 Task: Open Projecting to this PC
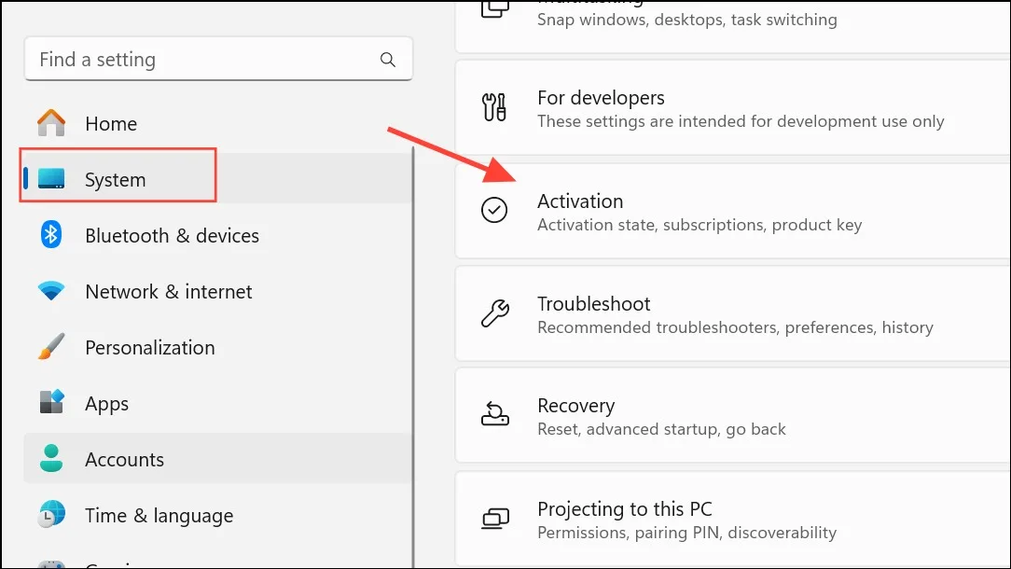[733, 519]
